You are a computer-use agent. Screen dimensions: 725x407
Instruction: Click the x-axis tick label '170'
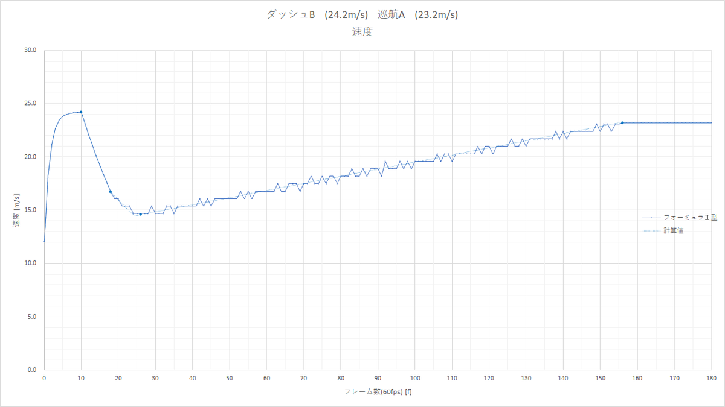(x=675, y=379)
